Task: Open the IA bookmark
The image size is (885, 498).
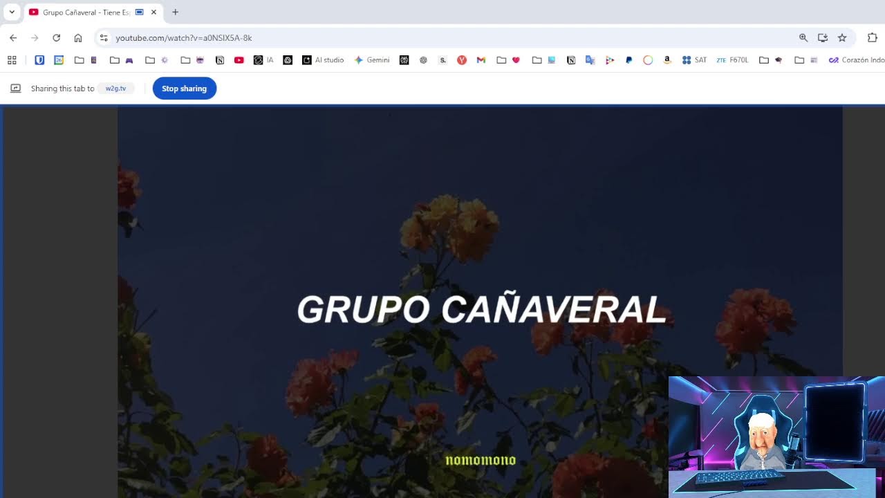Action: [263, 60]
